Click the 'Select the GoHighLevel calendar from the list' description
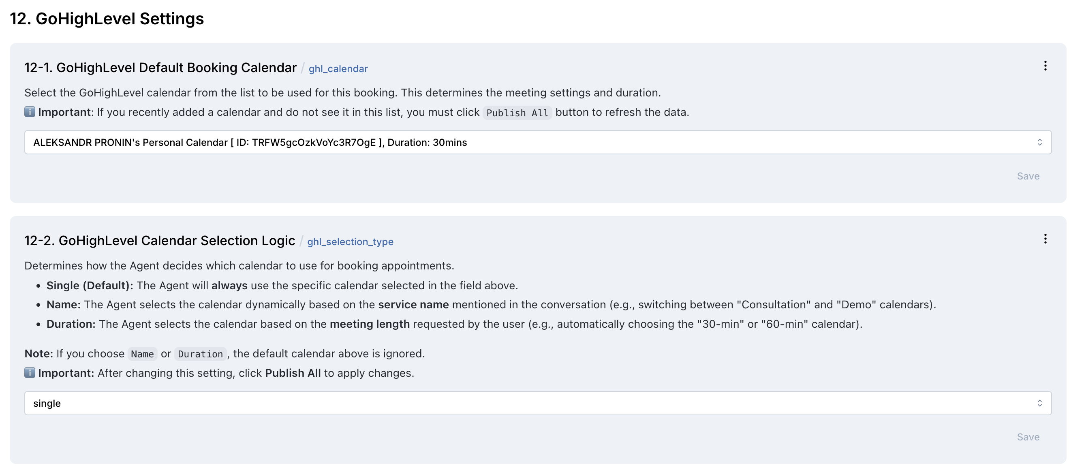This screenshot has width=1069, height=470. click(x=343, y=92)
